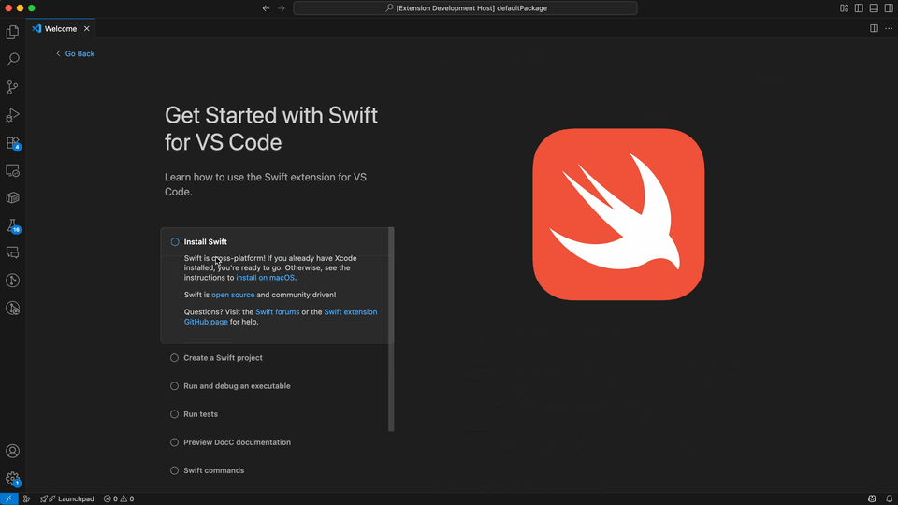
Task: Open the Run and Debug view
Action: click(x=12, y=115)
